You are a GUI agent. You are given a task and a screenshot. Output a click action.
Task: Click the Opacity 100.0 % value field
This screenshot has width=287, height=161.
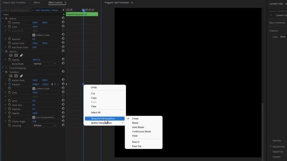click(36, 59)
